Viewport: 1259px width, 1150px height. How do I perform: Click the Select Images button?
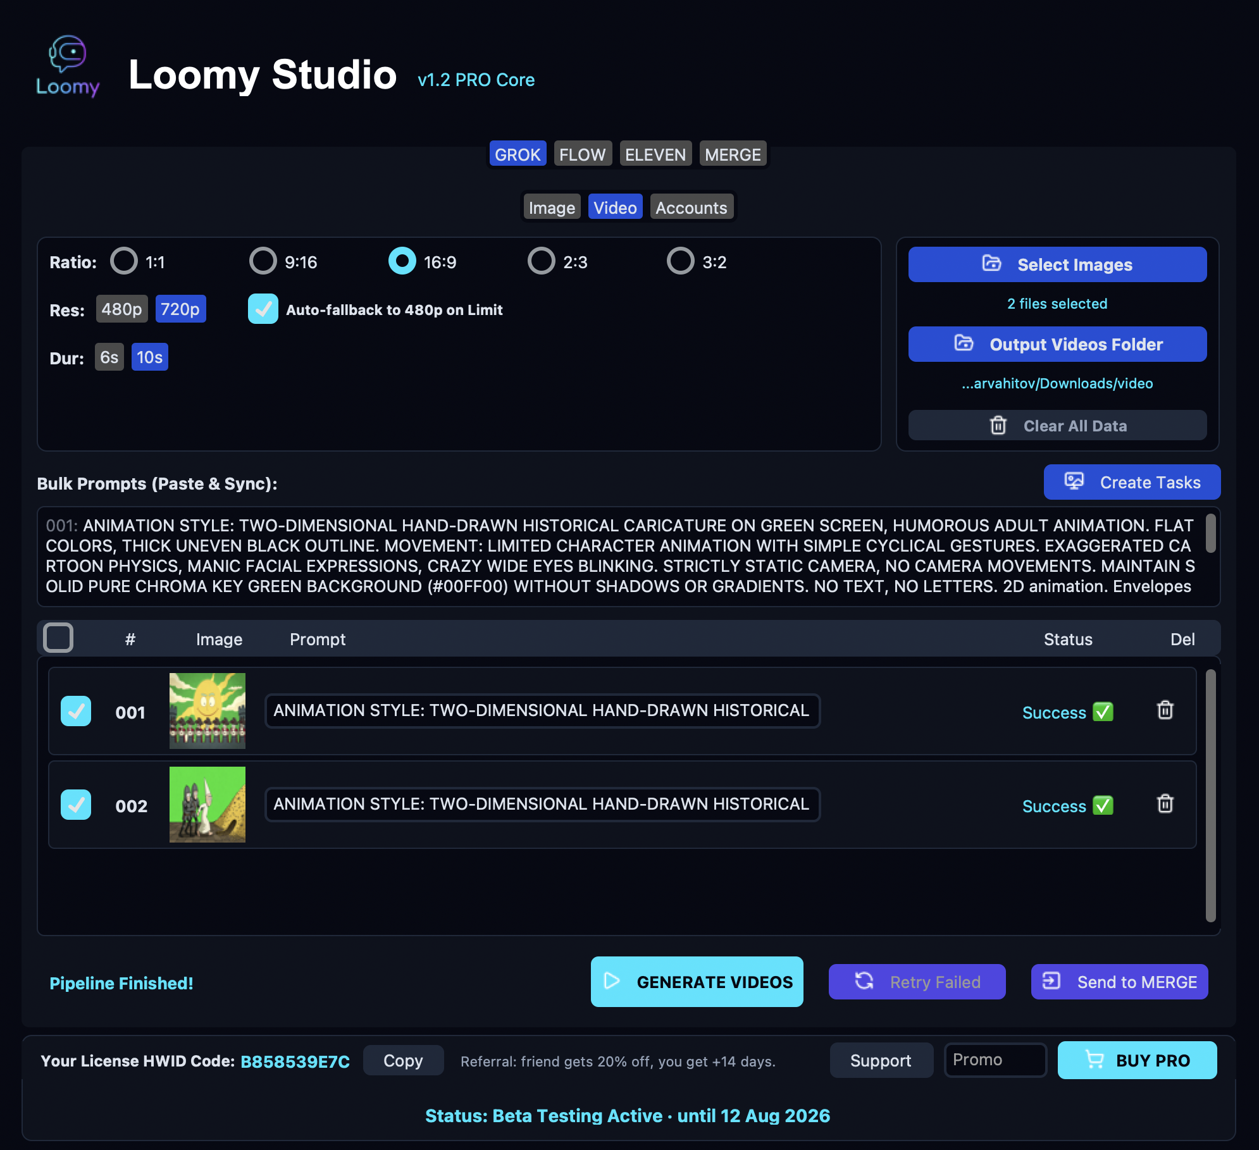pos(1057,264)
